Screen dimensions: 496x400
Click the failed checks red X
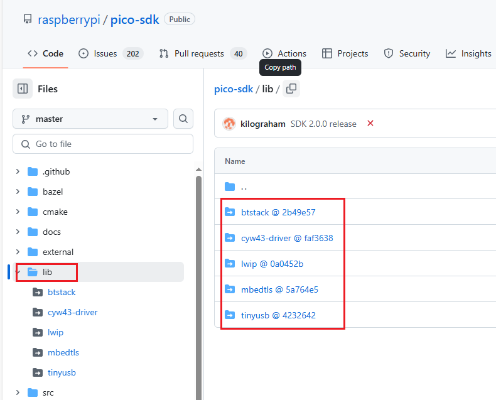370,123
